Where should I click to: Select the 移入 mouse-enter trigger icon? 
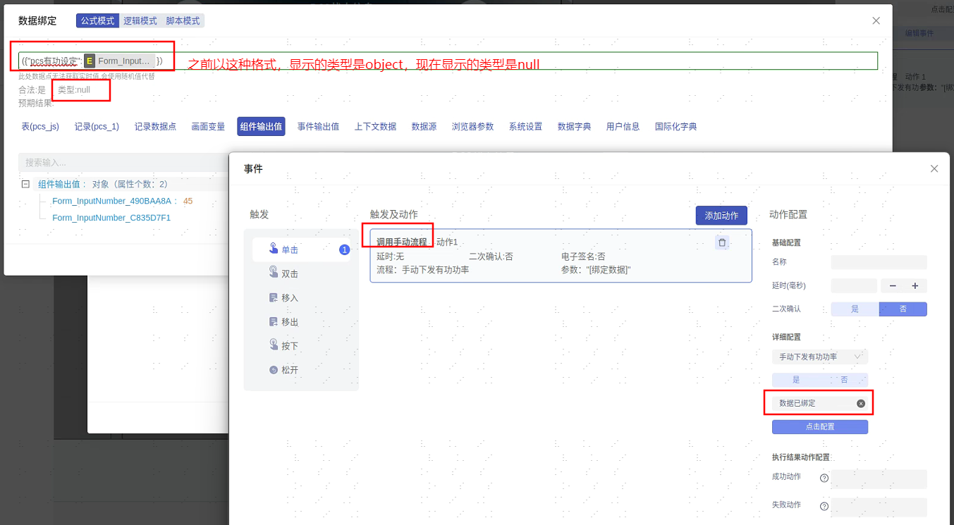274,297
